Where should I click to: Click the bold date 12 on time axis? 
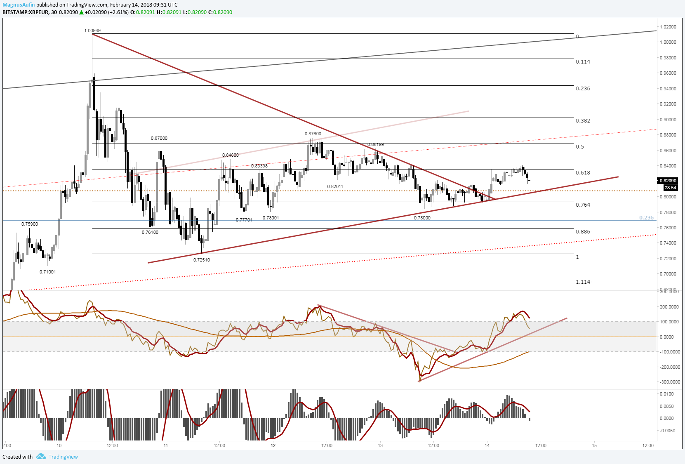coord(273,445)
